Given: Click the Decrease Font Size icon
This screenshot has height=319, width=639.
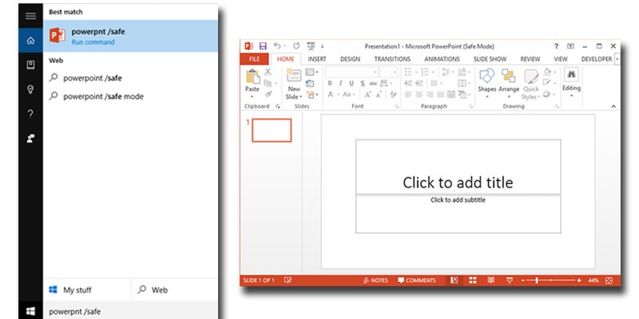Looking at the screenshot, I should 379,94.
